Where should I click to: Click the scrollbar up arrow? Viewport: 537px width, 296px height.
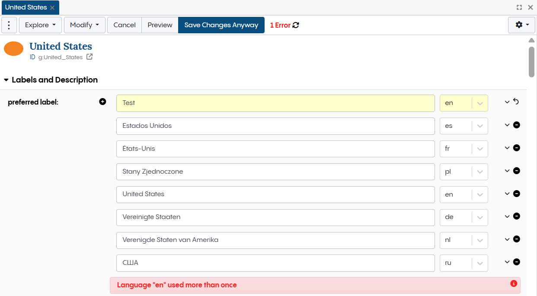(531, 40)
